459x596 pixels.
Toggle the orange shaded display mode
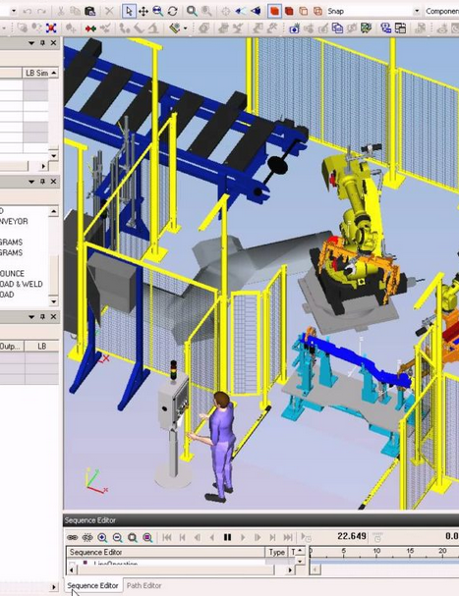click(274, 11)
